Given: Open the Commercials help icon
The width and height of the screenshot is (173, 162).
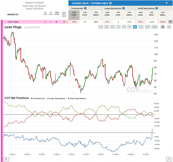Looking at the screenshot, I should coord(85,8).
